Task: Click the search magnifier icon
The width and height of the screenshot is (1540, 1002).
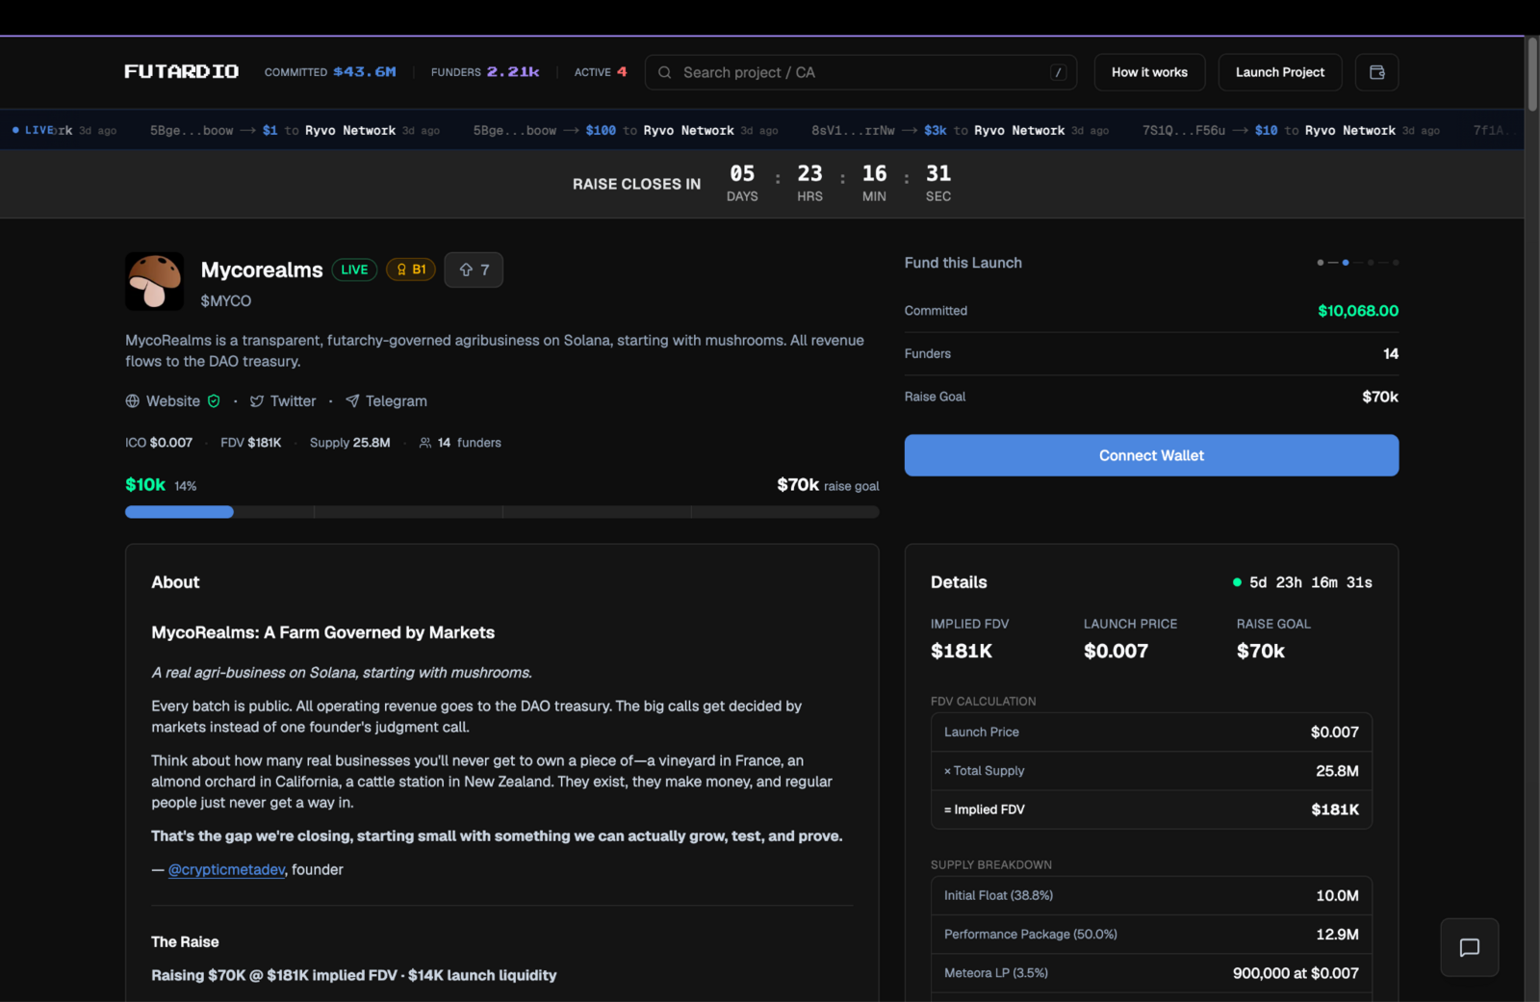Action: pos(664,72)
